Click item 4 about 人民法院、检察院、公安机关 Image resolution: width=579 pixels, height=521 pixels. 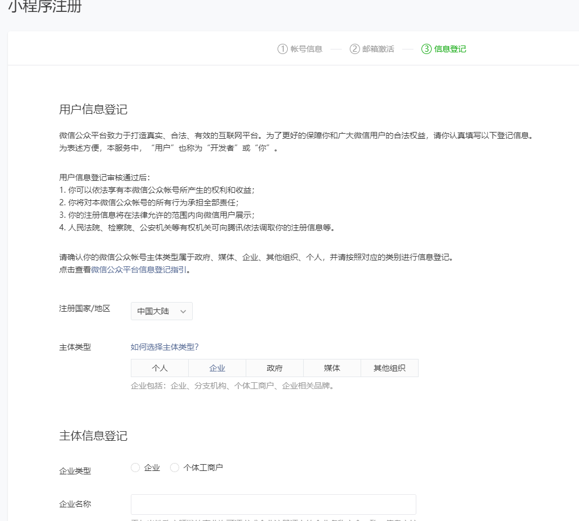(x=197, y=228)
